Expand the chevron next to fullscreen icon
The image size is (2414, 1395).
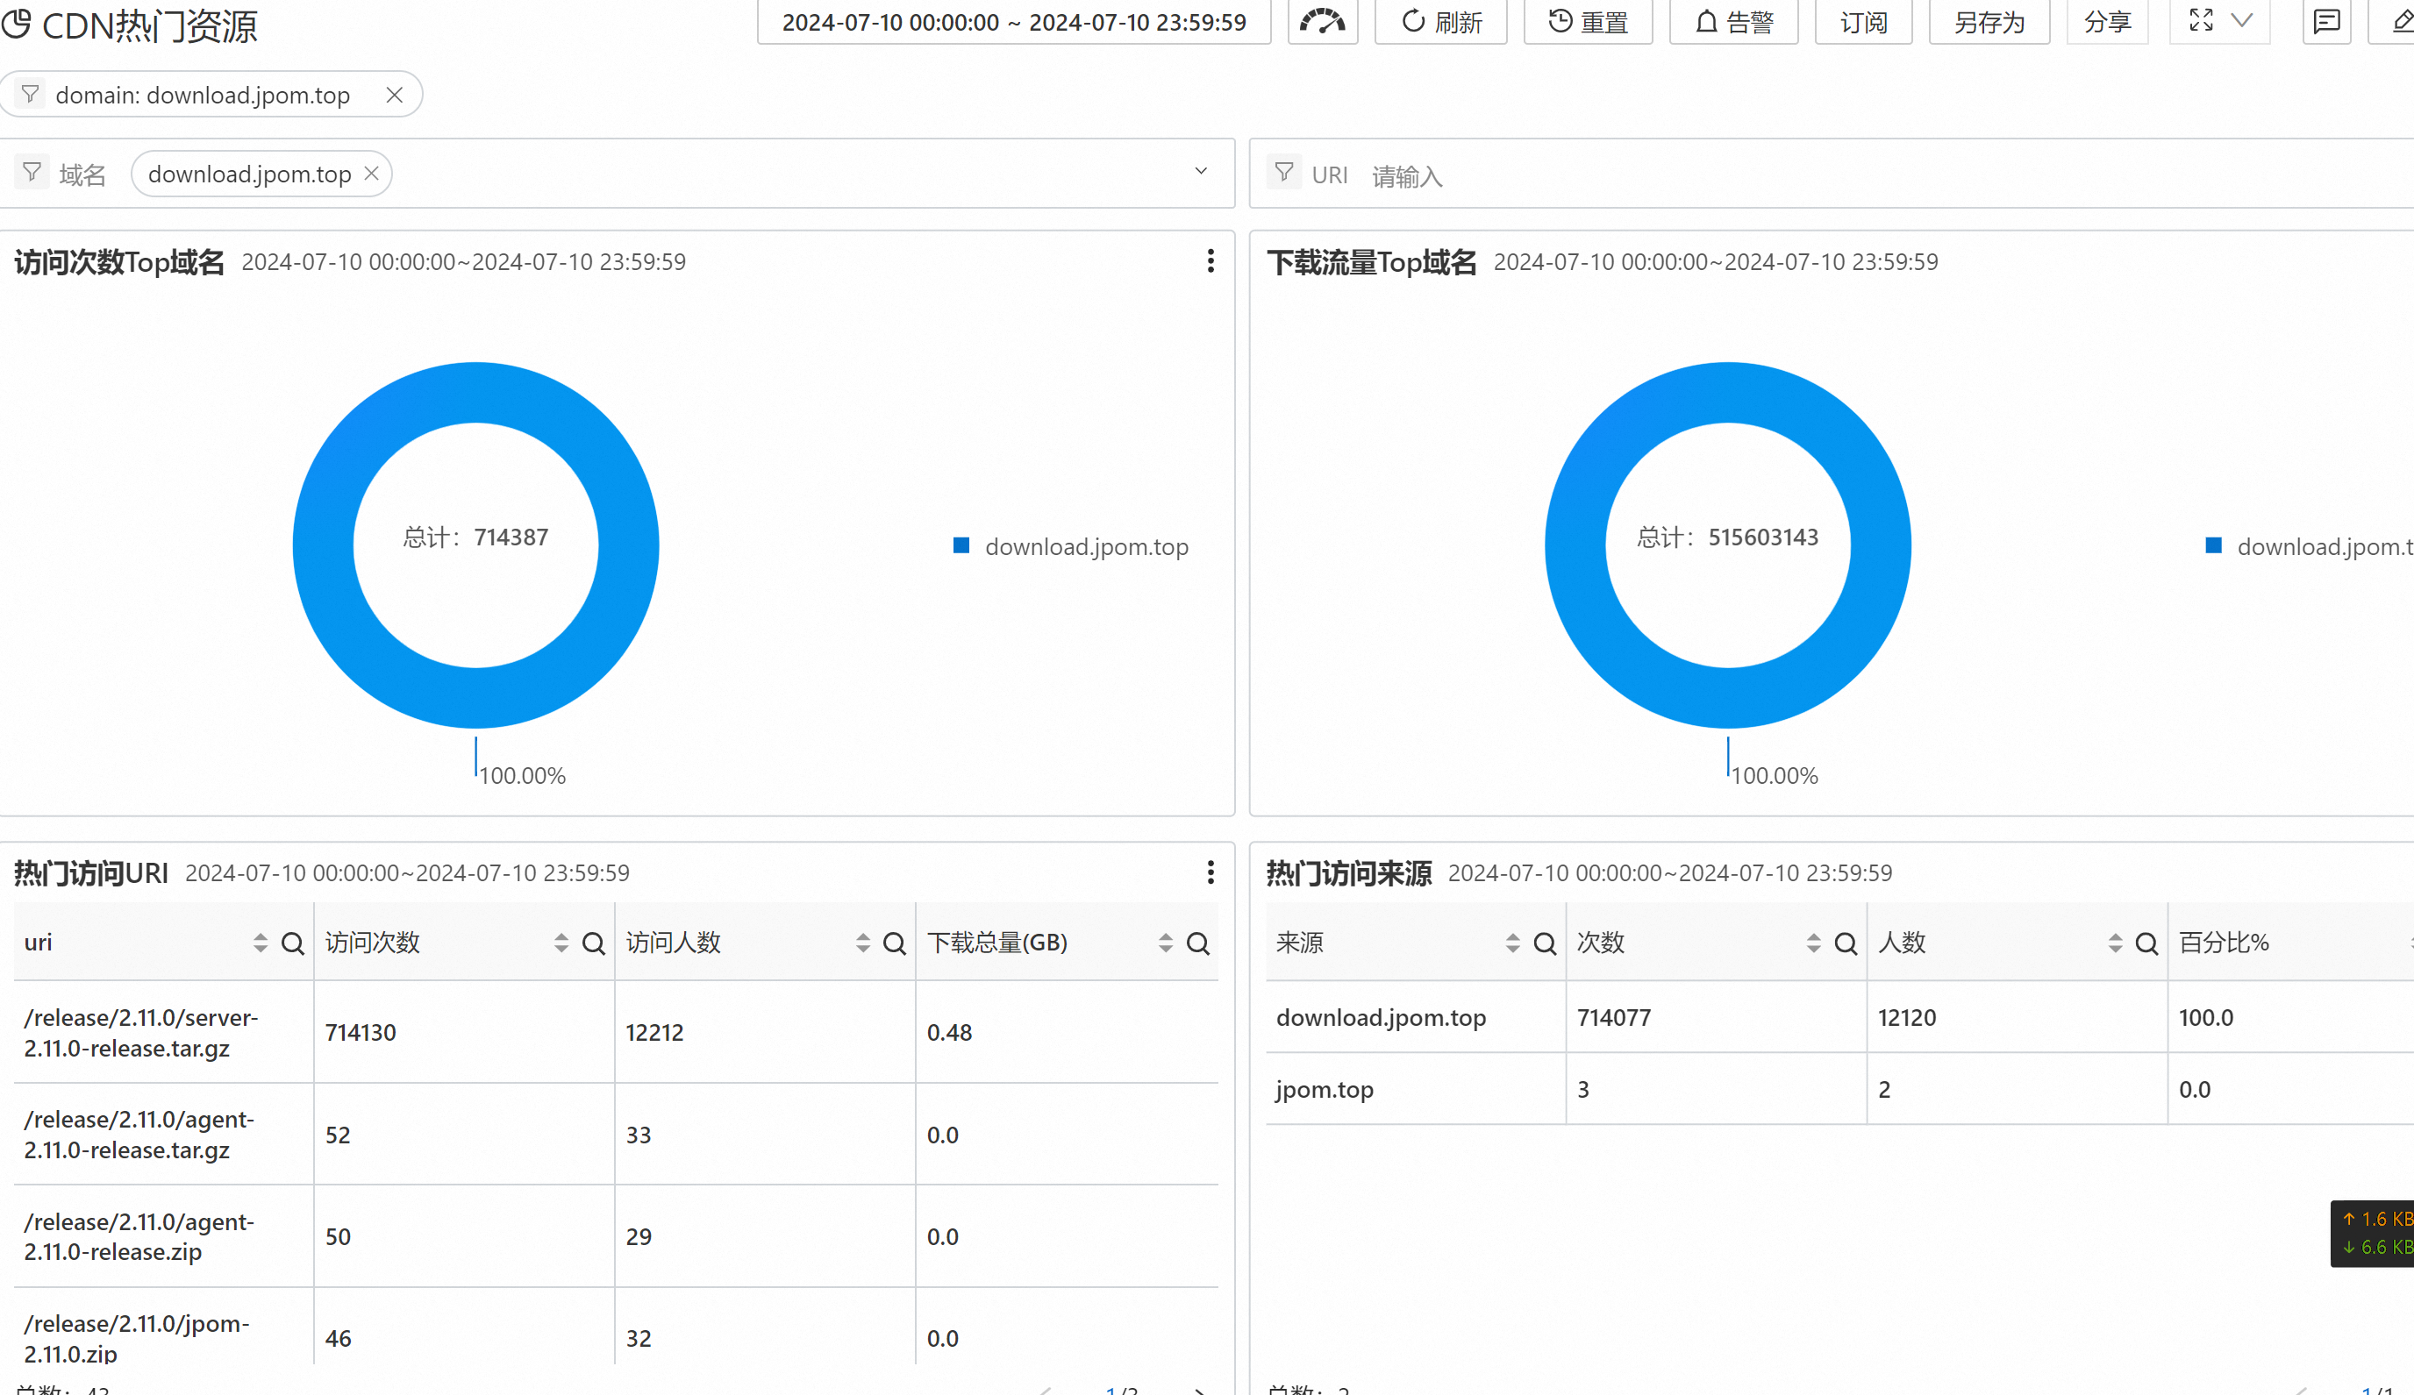2241,21
